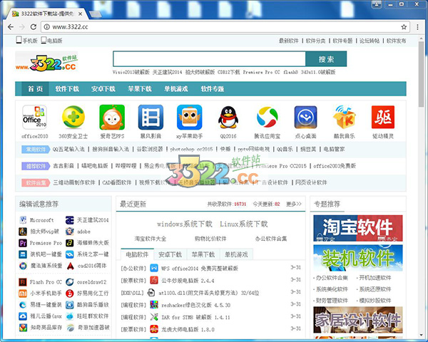Screen dimensions: 428x342
Task: Open QQ五笔输入法 in 常用软件 row
Action: (68, 149)
